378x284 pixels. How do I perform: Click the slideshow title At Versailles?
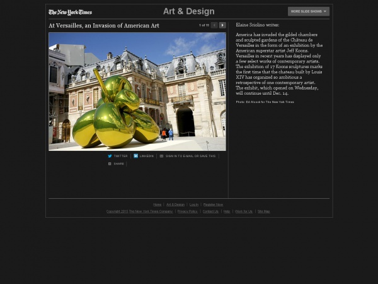104,26
